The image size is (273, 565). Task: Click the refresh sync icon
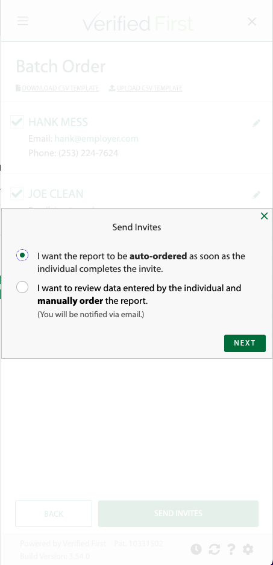(214, 549)
